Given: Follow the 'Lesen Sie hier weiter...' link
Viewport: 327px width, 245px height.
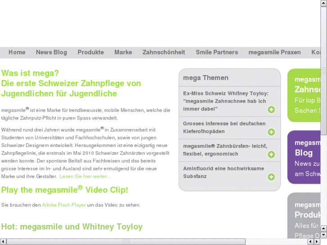Looking at the screenshot, I should (x=85, y=176).
